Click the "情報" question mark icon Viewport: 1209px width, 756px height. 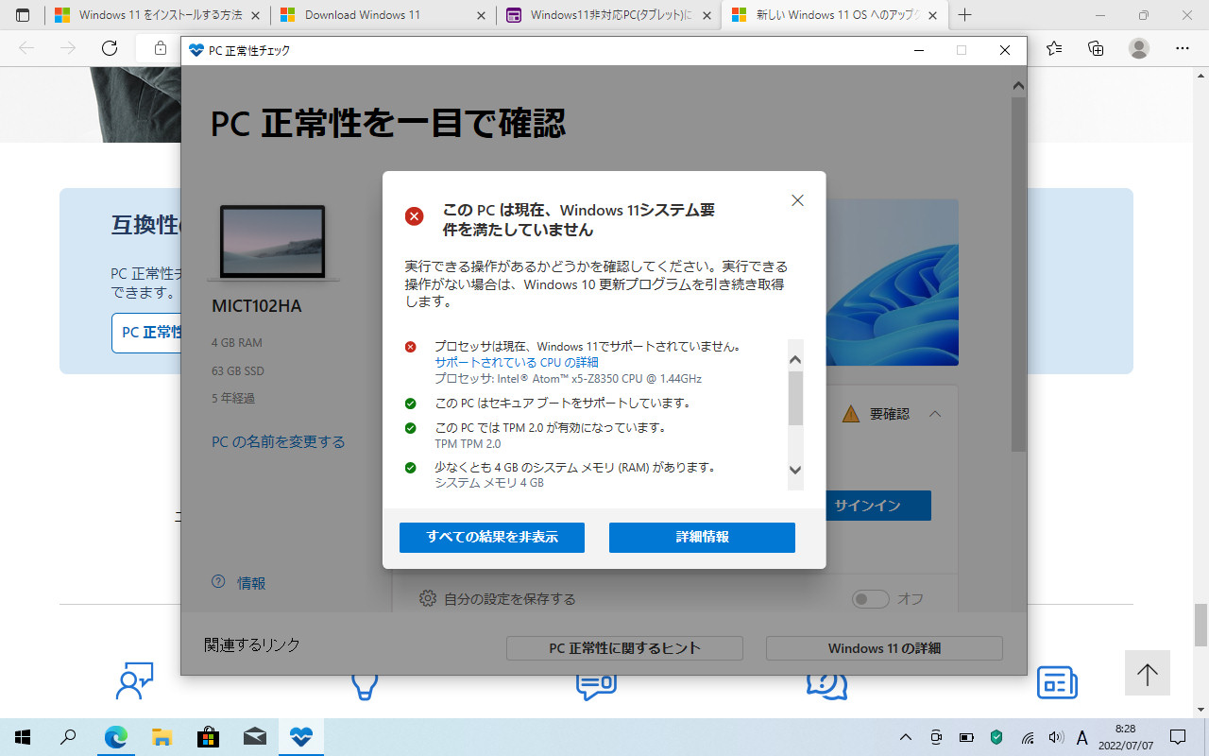(x=219, y=582)
